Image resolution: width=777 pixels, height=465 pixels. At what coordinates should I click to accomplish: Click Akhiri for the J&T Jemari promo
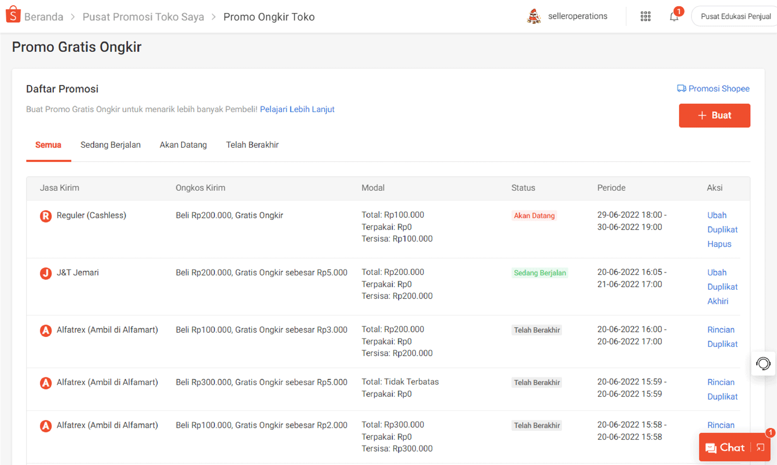click(x=717, y=301)
